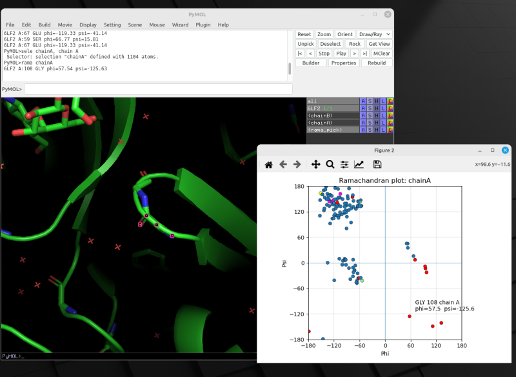Go back to previous plot view
This screenshot has width=516, height=377.
pyautogui.click(x=283, y=165)
